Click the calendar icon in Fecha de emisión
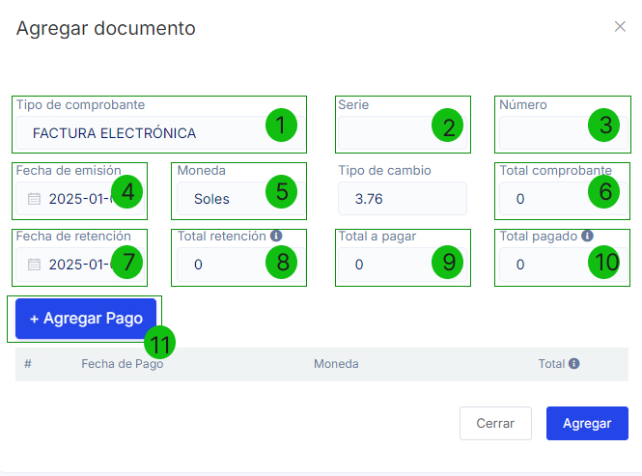This screenshot has height=476, width=642. tap(34, 199)
